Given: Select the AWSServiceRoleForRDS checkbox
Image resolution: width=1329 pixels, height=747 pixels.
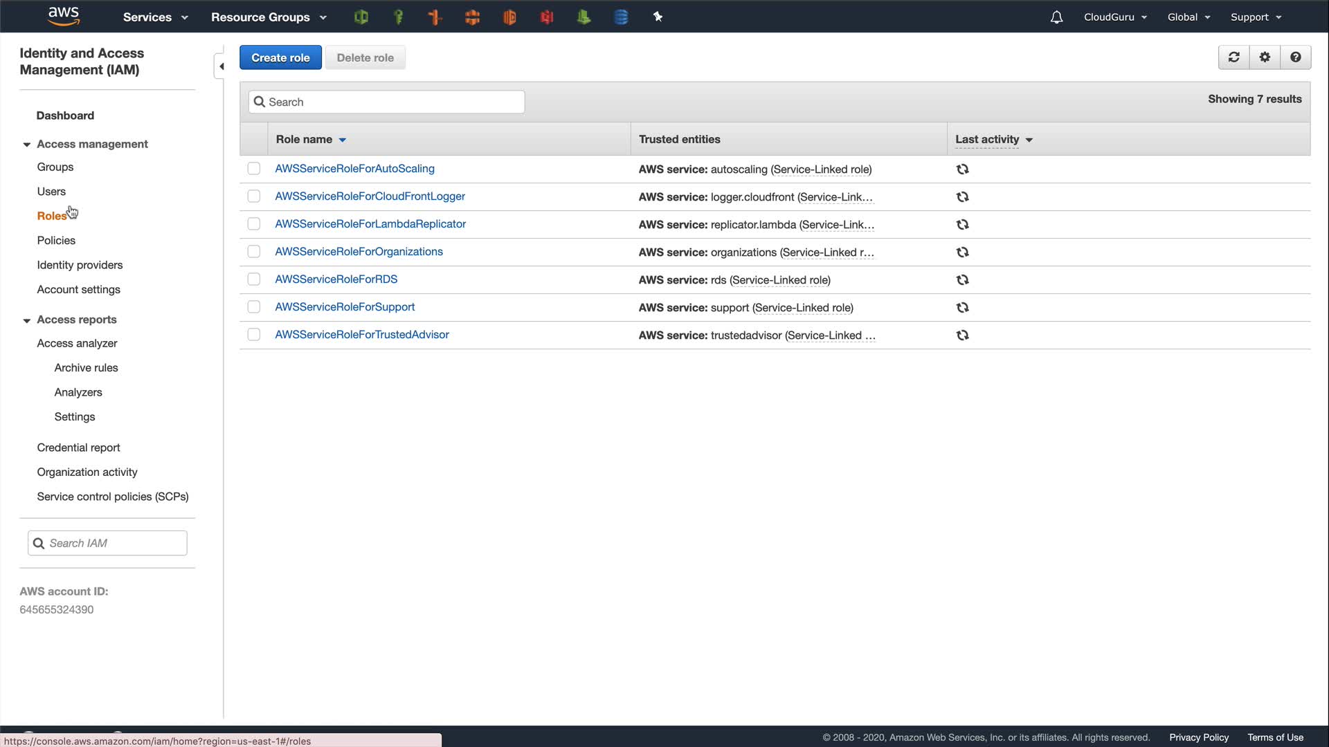Looking at the screenshot, I should coord(254,279).
